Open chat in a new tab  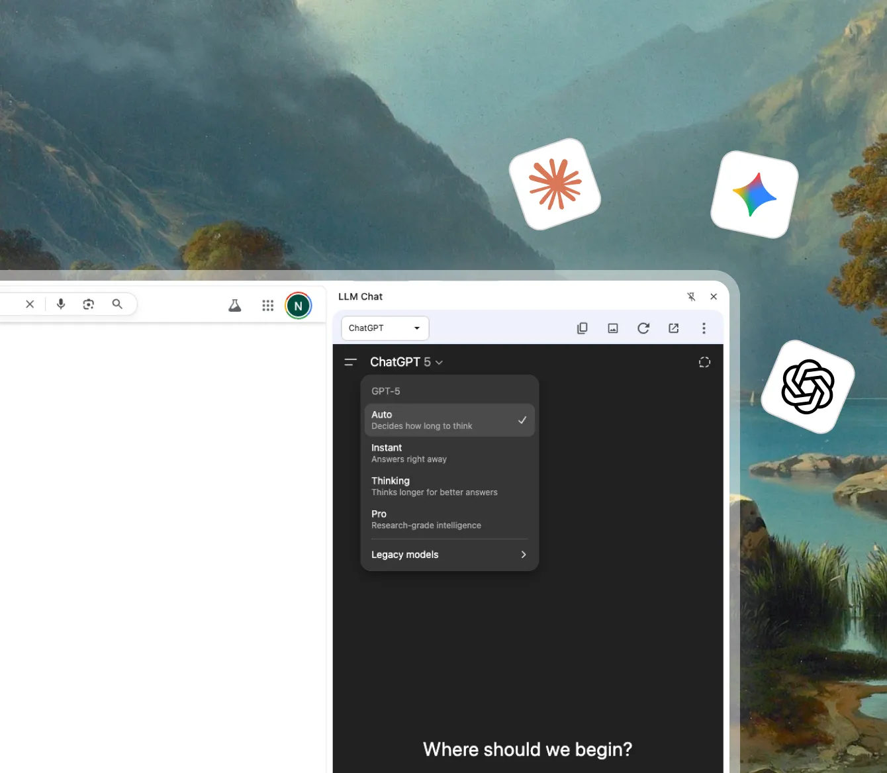[673, 328]
